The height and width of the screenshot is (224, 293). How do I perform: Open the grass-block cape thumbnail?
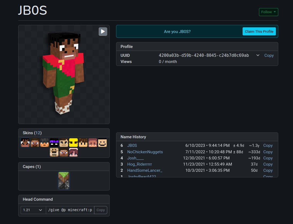click(64, 181)
